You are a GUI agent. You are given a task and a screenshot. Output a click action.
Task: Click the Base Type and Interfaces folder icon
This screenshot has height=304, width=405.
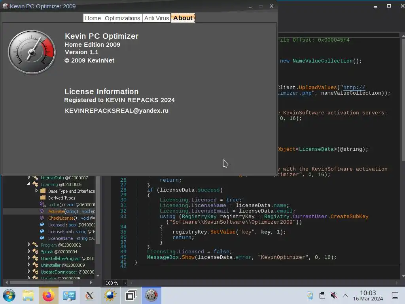click(x=43, y=191)
